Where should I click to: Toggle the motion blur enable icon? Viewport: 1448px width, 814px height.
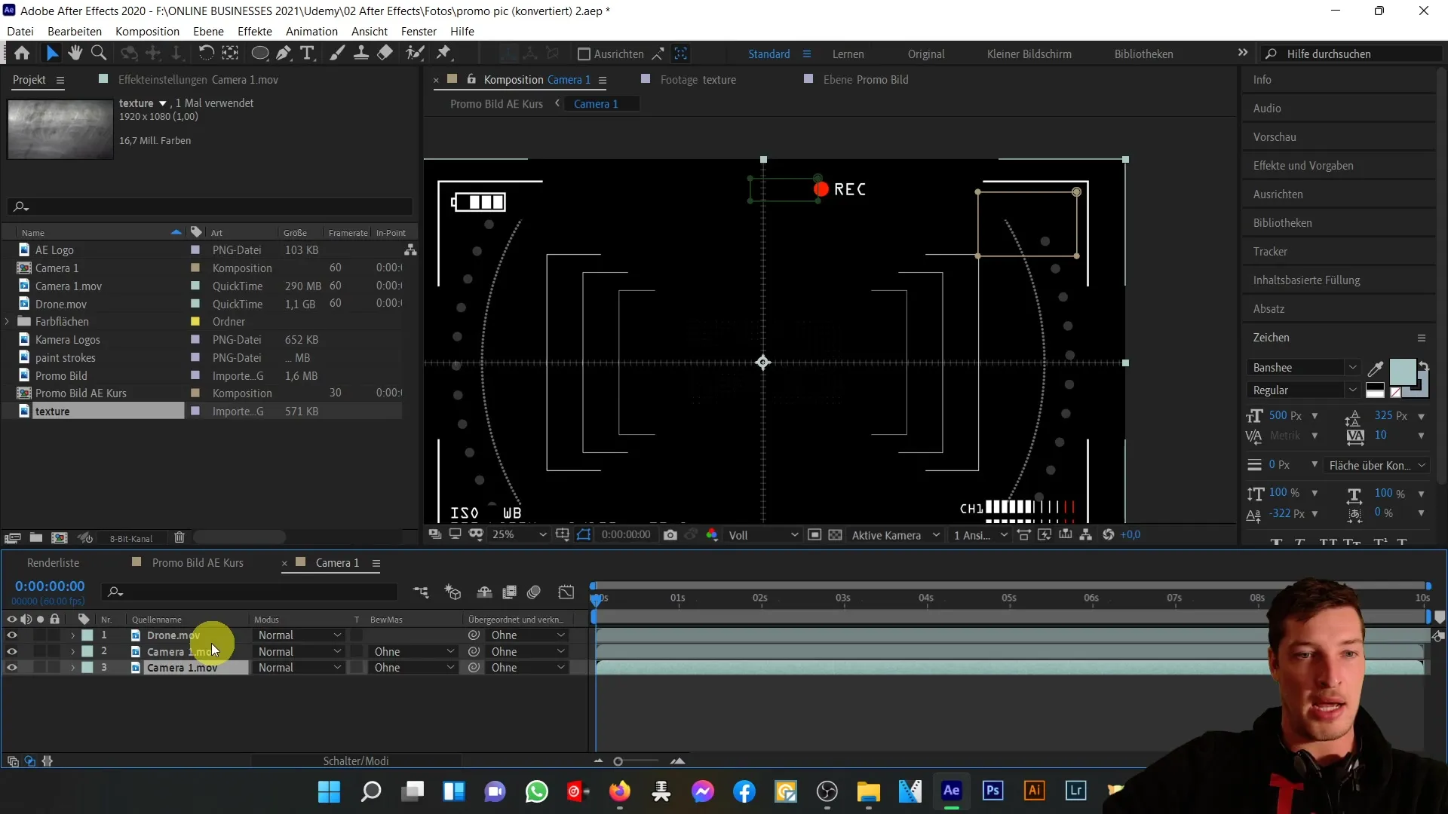point(534,592)
